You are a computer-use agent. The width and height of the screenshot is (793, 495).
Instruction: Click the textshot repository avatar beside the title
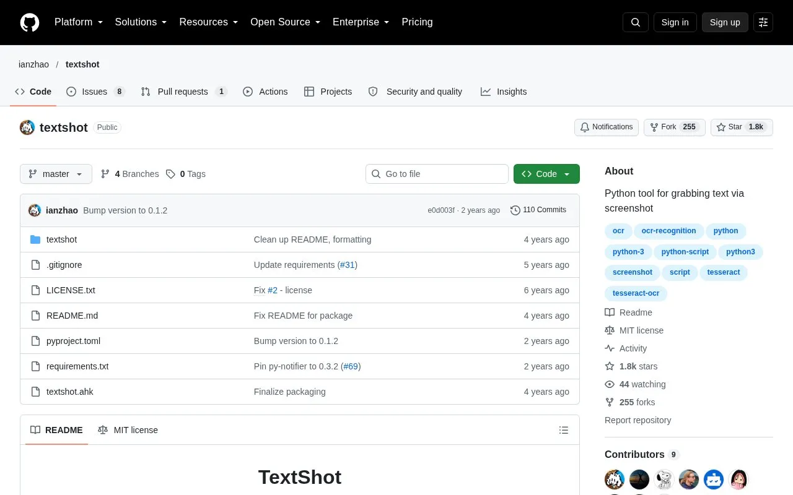27,127
